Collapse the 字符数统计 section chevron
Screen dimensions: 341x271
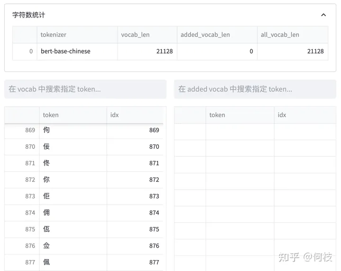click(x=323, y=15)
